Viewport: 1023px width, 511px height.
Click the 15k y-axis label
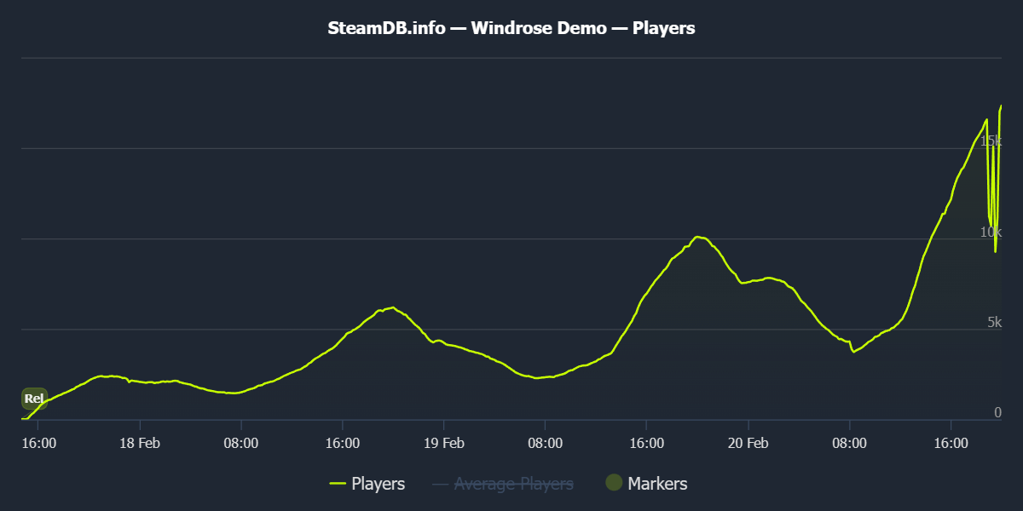(991, 141)
